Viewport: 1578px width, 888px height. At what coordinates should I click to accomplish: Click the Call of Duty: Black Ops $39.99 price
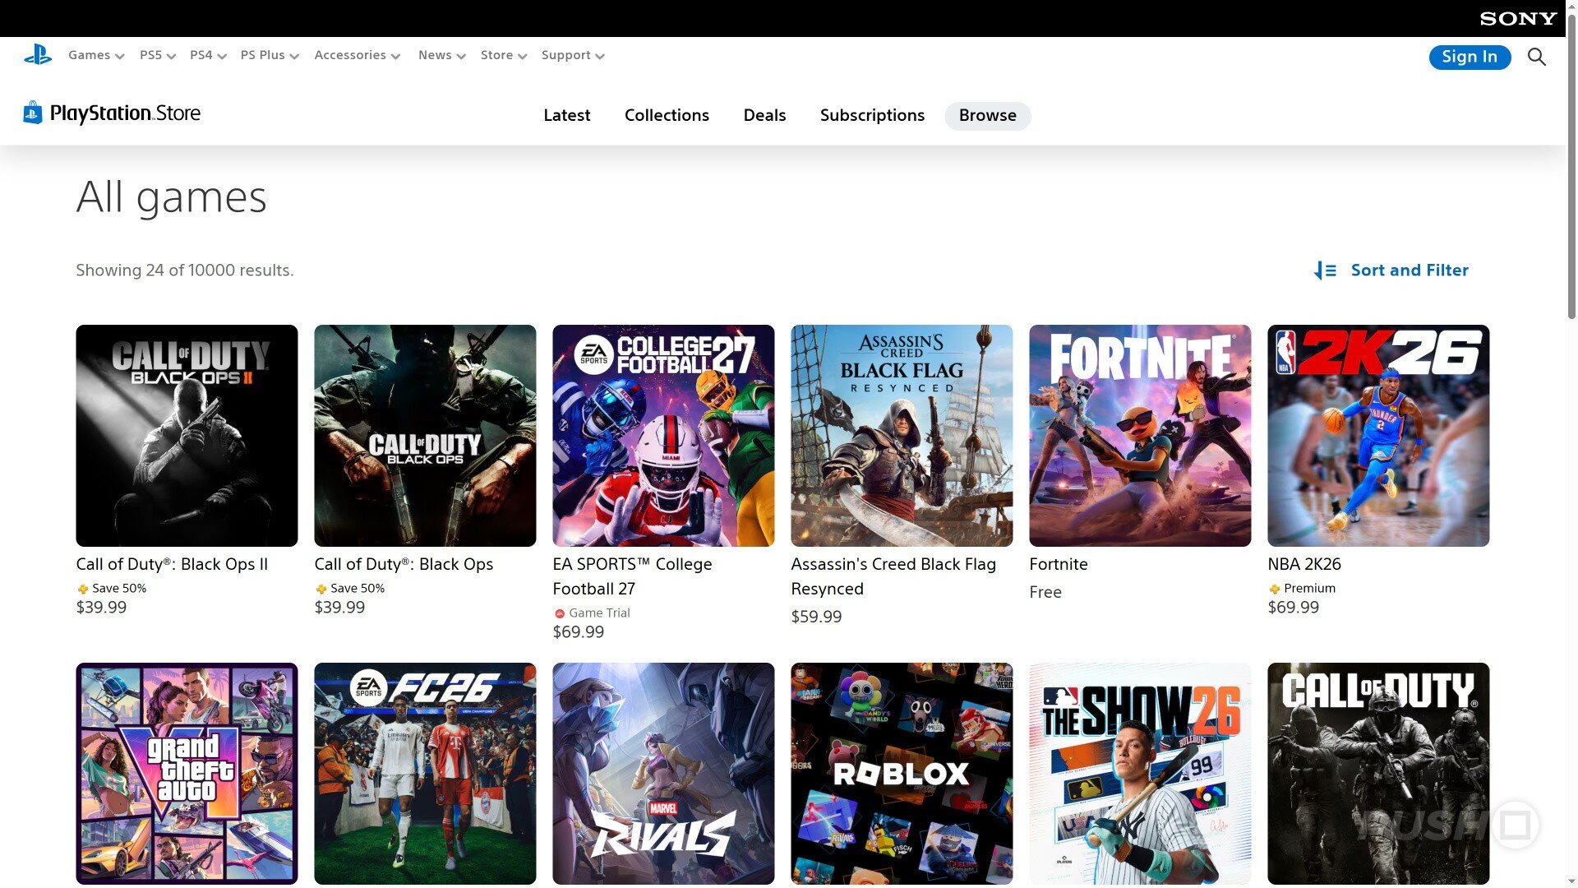(339, 608)
